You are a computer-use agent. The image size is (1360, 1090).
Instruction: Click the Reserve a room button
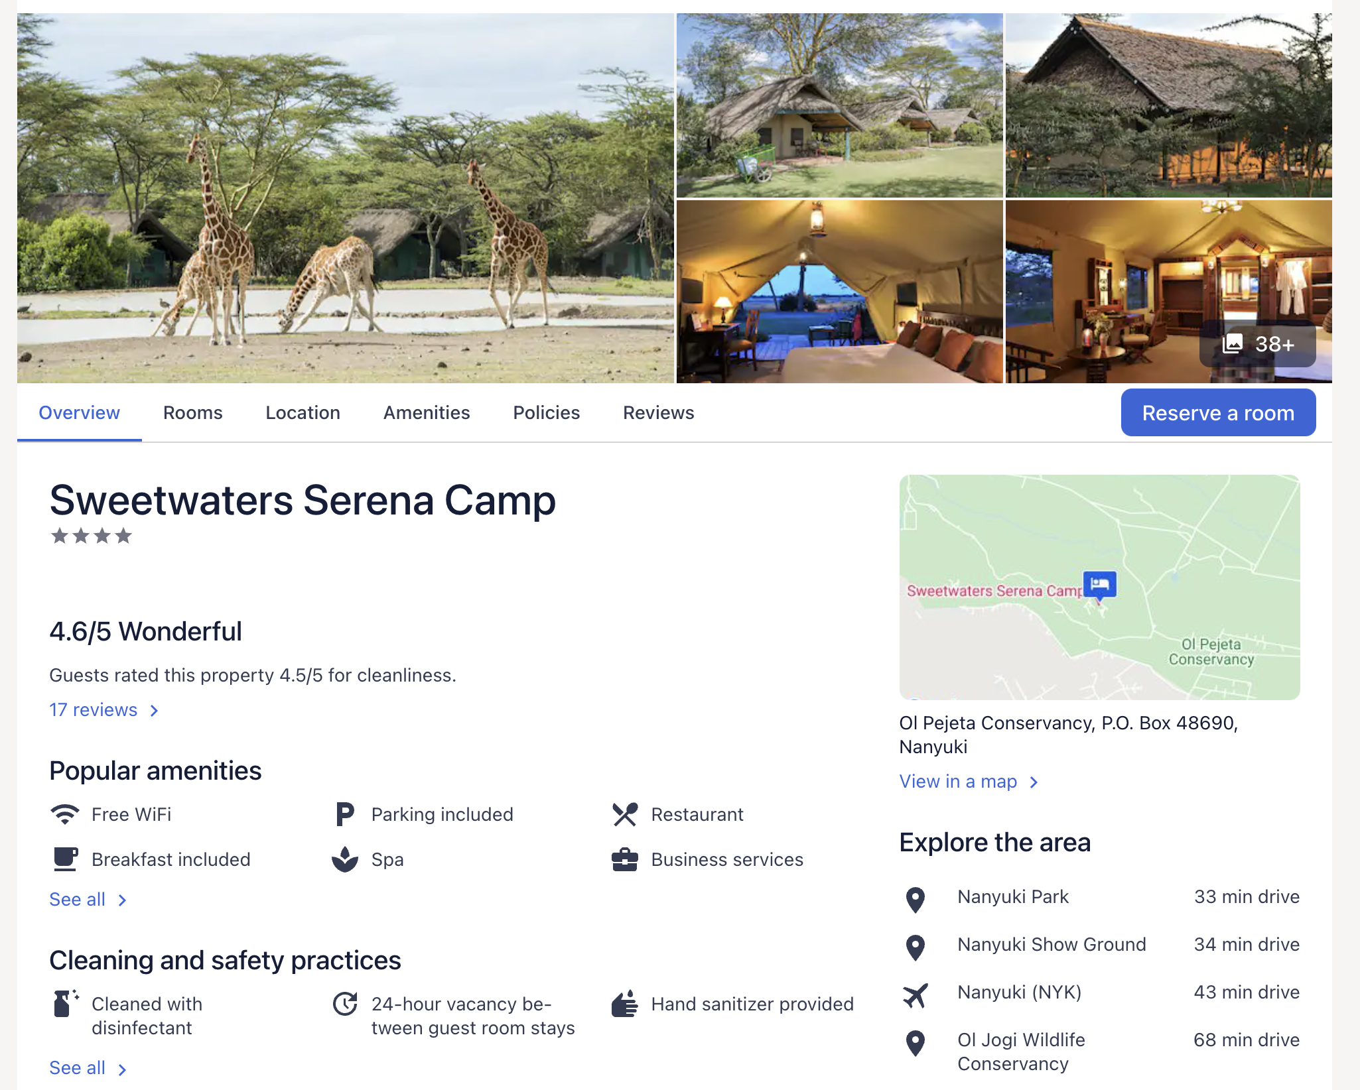[1218, 413]
